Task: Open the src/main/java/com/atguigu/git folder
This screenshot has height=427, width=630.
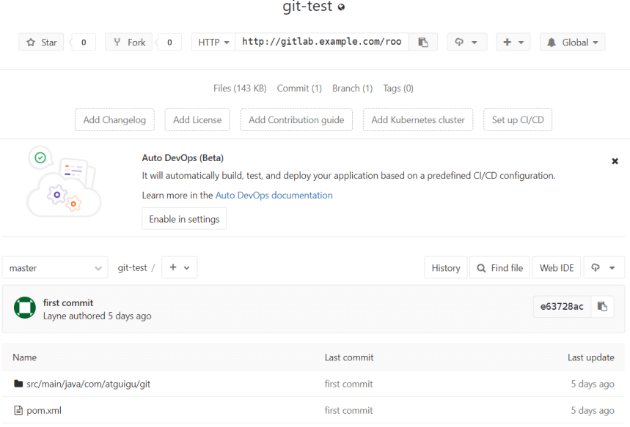Action: (89, 384)
